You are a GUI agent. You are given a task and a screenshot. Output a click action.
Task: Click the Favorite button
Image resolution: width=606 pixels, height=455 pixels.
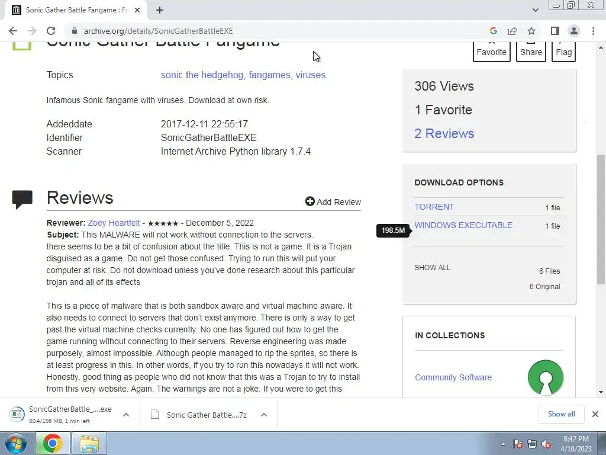pyautogui.click(x=491, y=52)
